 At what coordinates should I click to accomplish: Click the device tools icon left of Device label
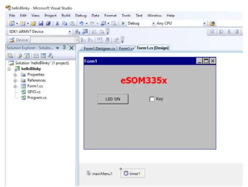pyautogui.click(x=11, y=40)
